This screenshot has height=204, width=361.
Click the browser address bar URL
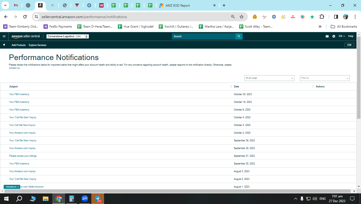(x=84, y=17)
